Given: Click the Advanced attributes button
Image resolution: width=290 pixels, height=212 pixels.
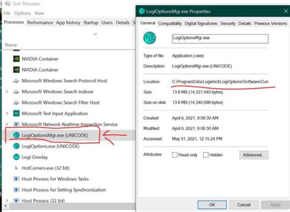Looking at the screenshot, I should click(x=254, y=155).
